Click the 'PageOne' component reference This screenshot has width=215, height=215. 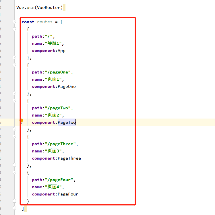[x=67, y=86]
